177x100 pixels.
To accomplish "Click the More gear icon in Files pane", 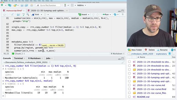I will (172, 50).
